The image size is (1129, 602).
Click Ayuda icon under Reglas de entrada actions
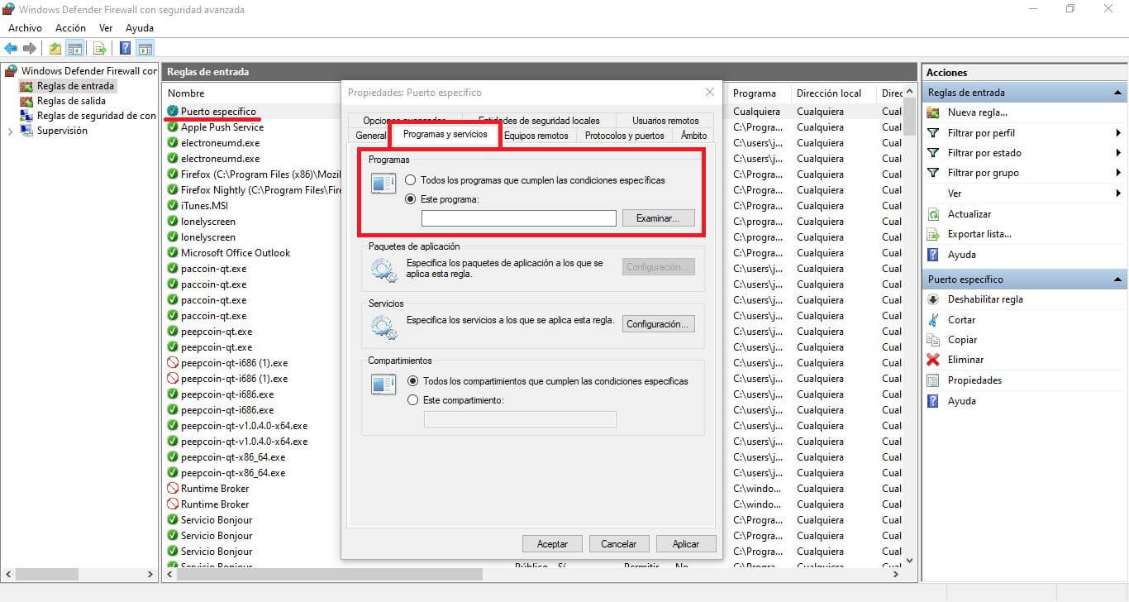click(933, 255)
